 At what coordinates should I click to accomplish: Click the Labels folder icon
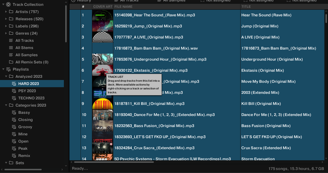click(x=11, y=26)
